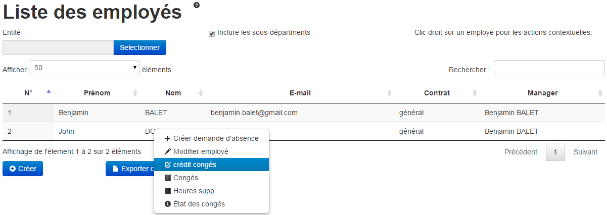Click the ascending sort arrow on N° column
607x215 pixels.
click(x=49, y=92)
